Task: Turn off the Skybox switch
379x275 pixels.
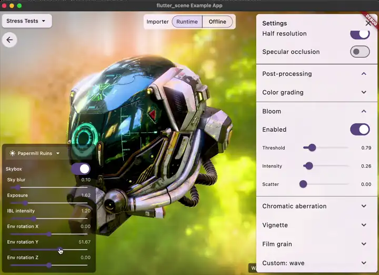Action: point(81,169)
